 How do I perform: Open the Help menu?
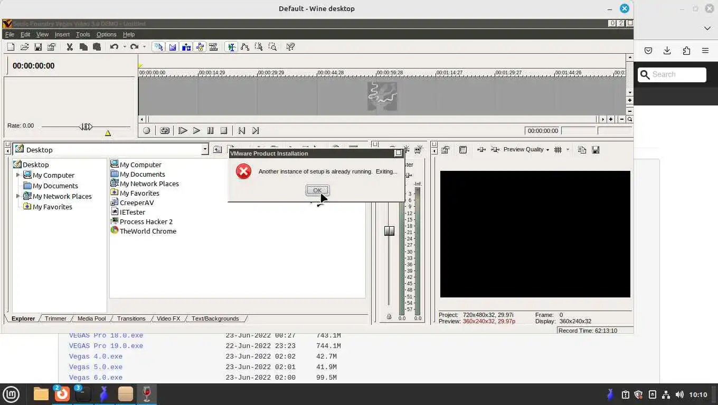point(129,34)
